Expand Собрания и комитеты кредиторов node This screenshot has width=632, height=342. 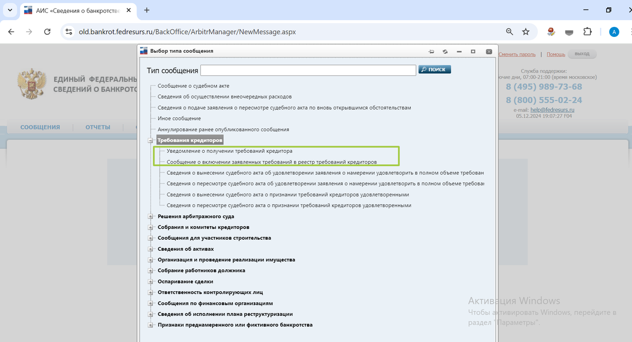(x=150, y=228)
